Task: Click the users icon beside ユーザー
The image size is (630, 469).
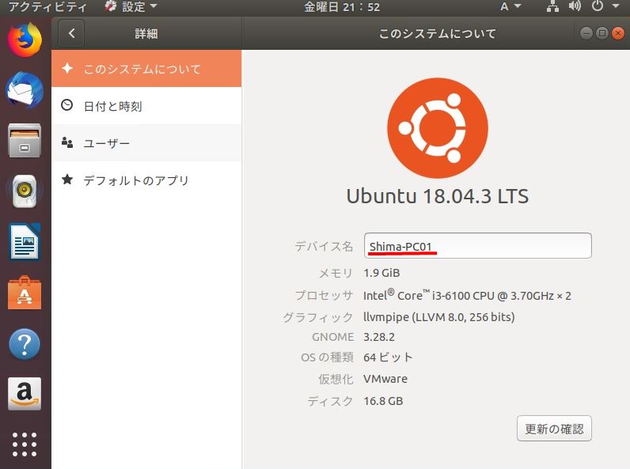Action: pyautogui.click(x=67, y=142)
